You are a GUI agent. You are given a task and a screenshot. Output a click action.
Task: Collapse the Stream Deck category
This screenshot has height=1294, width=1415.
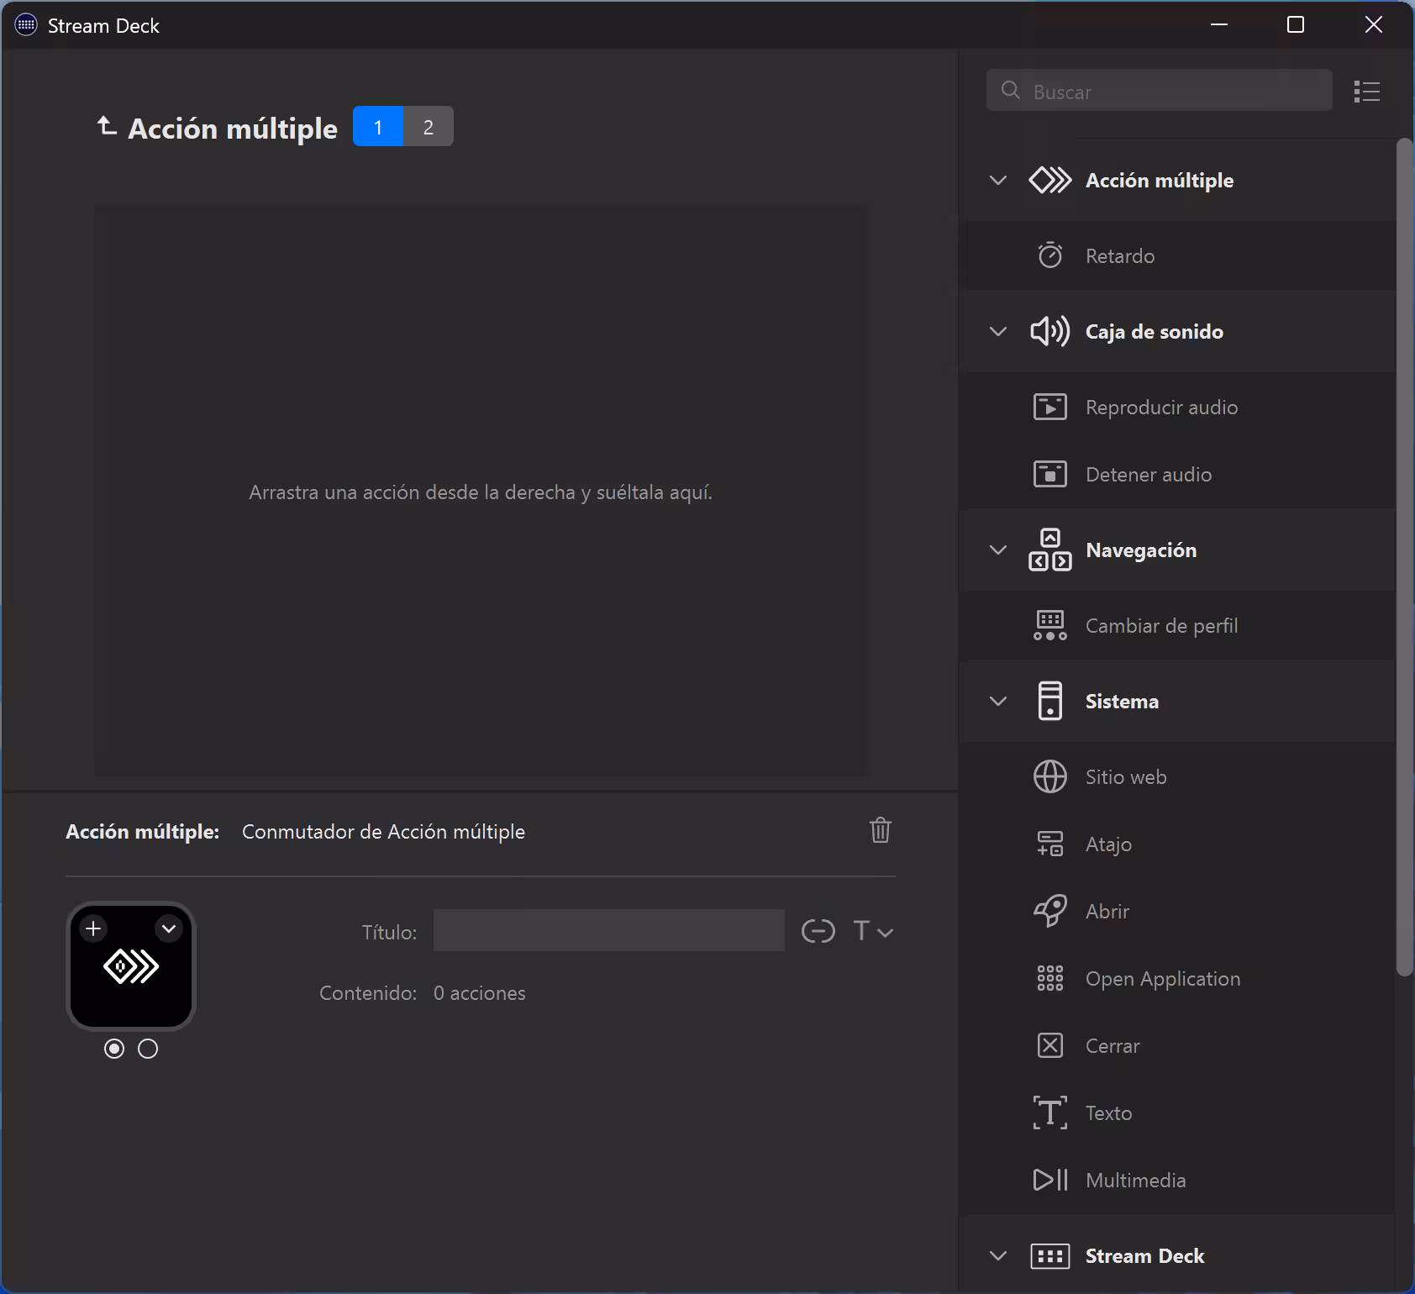coord(998,1255)
